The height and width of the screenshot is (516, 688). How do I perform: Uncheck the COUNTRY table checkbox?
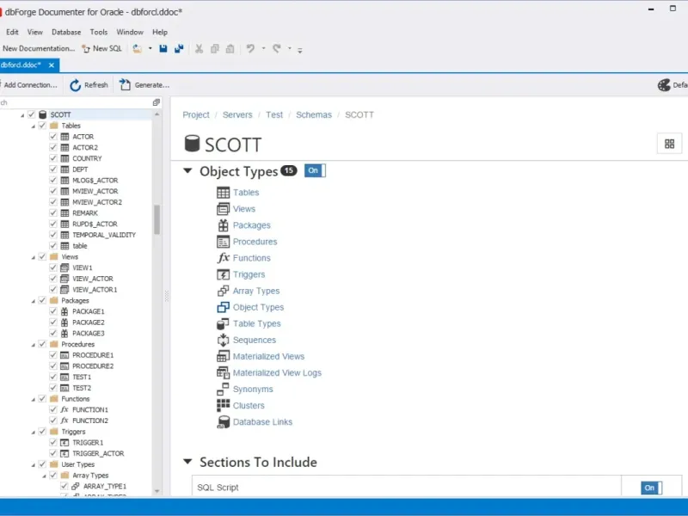coord(53,158)
